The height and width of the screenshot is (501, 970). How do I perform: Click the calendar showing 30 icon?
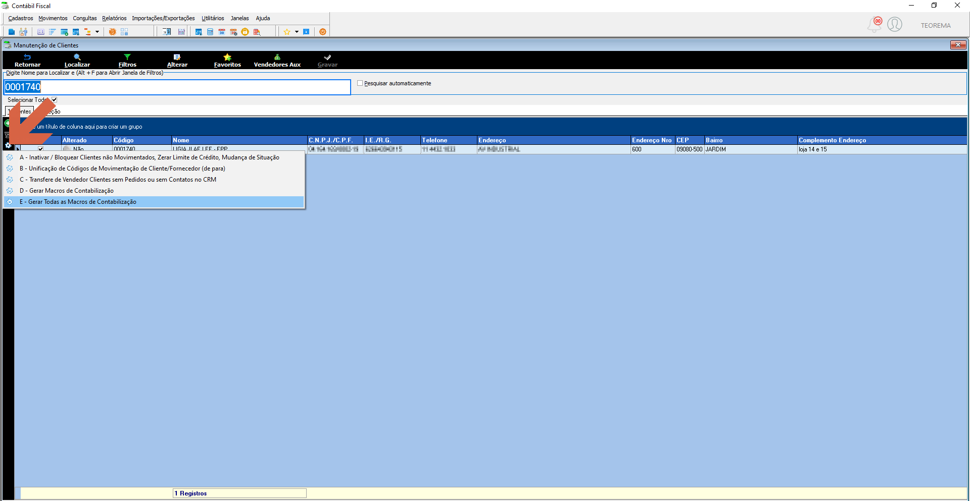pos(222,32)
